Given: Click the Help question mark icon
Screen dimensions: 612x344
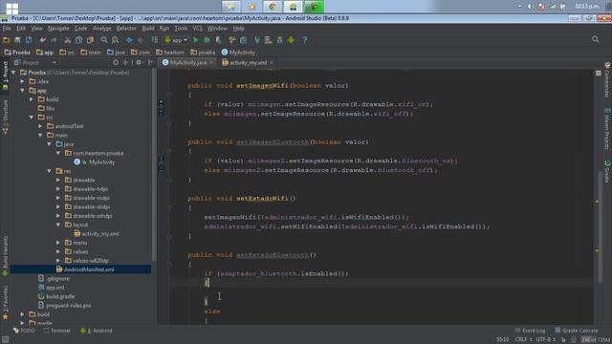Looking at the screenshot, I should (305, 40).
